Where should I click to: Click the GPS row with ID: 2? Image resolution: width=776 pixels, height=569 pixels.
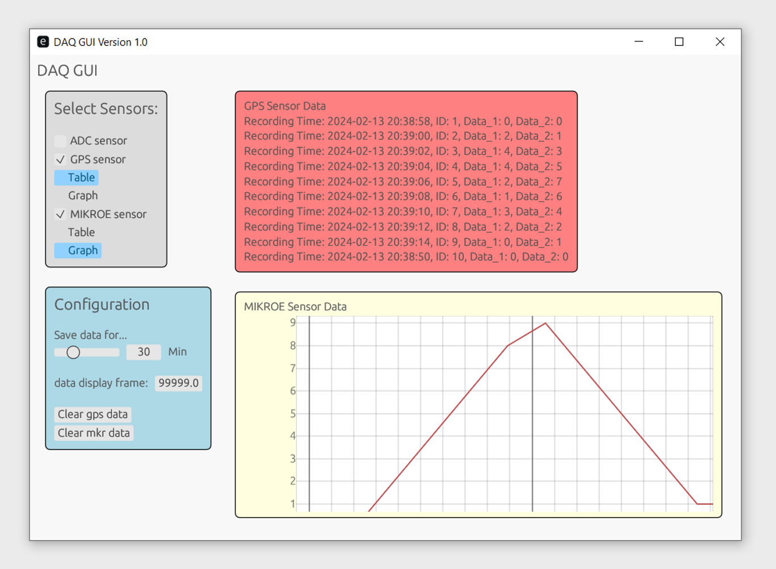(403, 136)
